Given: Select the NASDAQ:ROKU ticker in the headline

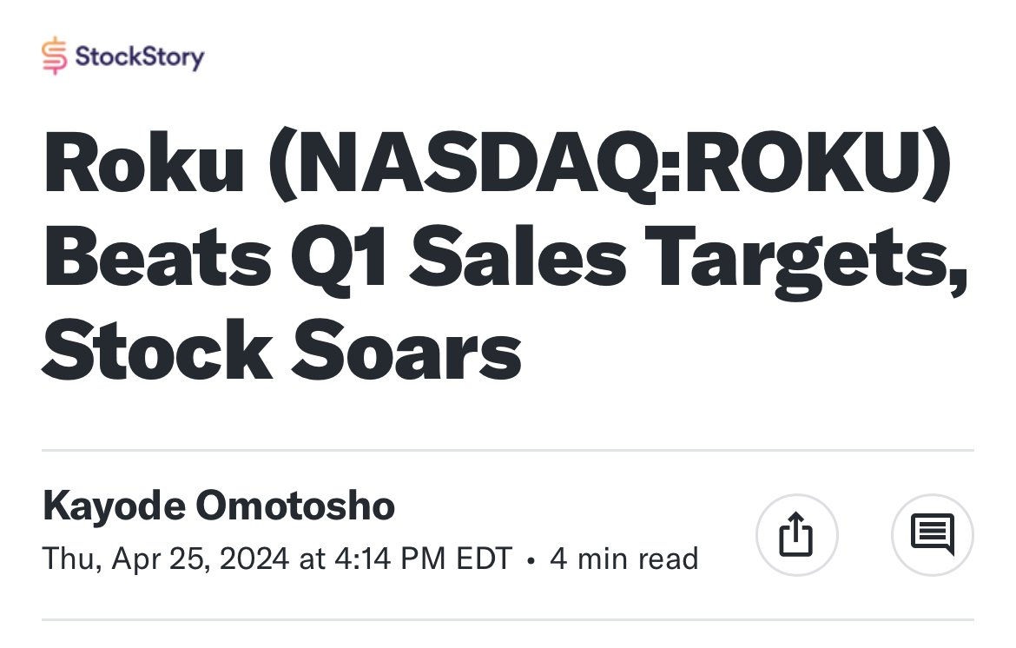Looking at the screenshot, I should pos(610,163).
